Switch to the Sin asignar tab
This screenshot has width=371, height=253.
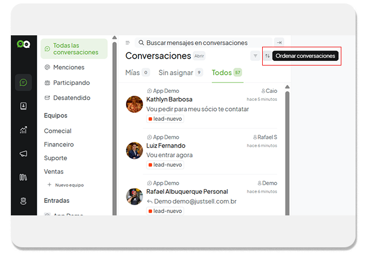pos(180,72)
